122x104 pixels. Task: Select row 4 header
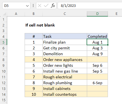point(4,36)
